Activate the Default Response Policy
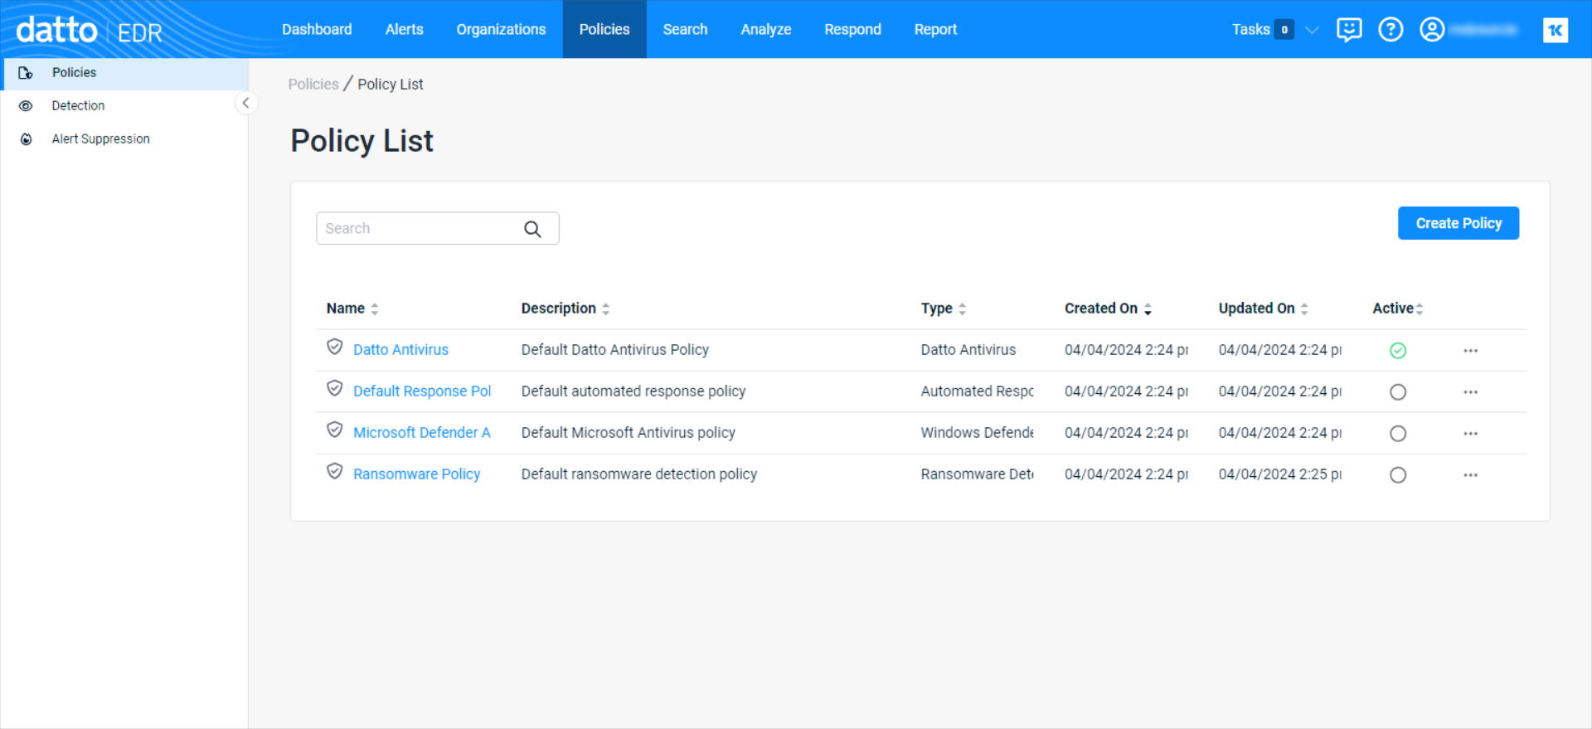1592x729 pixels. [1398, 392]
